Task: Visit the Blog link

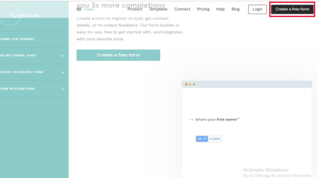Action: click(x=236, y=9)
